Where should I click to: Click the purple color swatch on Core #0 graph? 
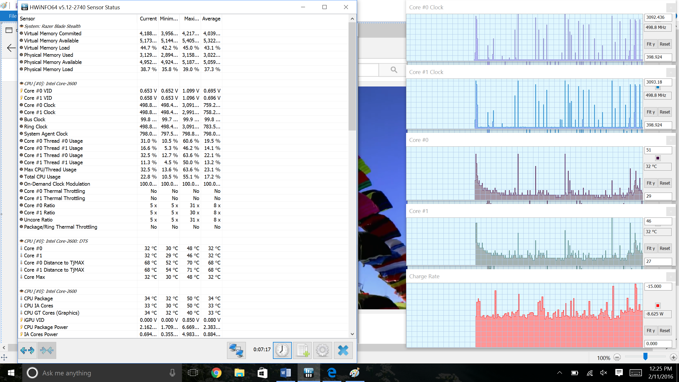[x=658, y=158]
